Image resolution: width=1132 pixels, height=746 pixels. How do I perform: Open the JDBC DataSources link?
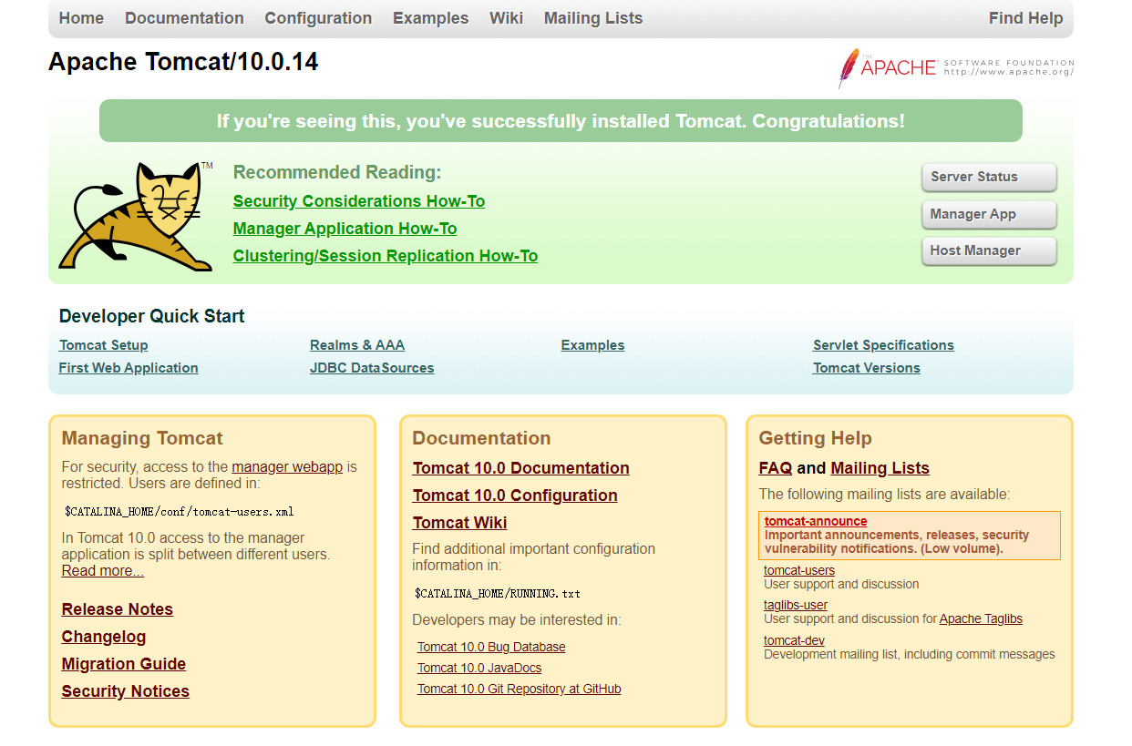(372, 368)
